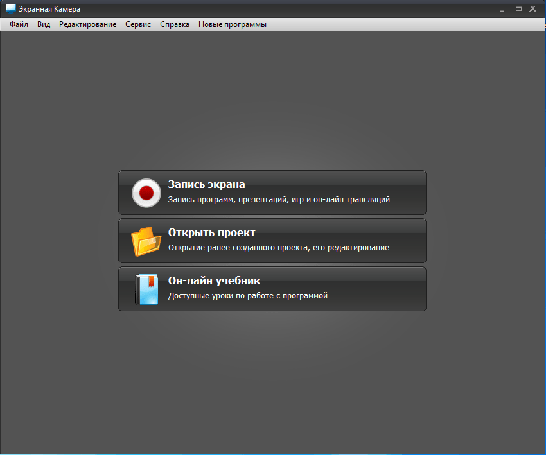This screenshot has height=455, width=546.
Task: Expand the Сервис menu
Action: 138,24
